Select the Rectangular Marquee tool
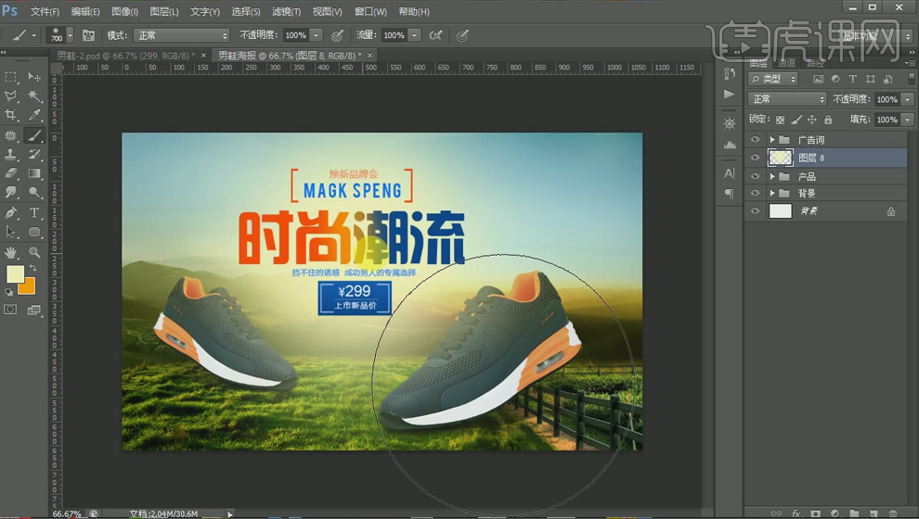This screenshot has width=919, height=519. tap(10, 77)
